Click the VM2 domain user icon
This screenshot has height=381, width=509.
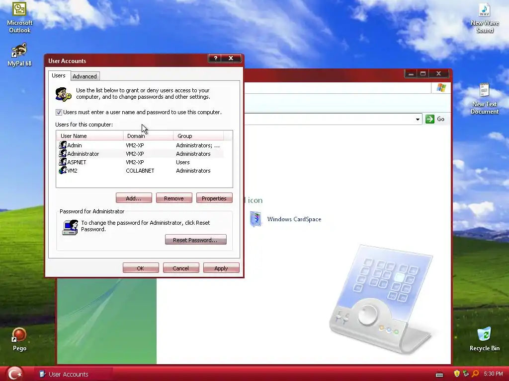click(63, 171)
